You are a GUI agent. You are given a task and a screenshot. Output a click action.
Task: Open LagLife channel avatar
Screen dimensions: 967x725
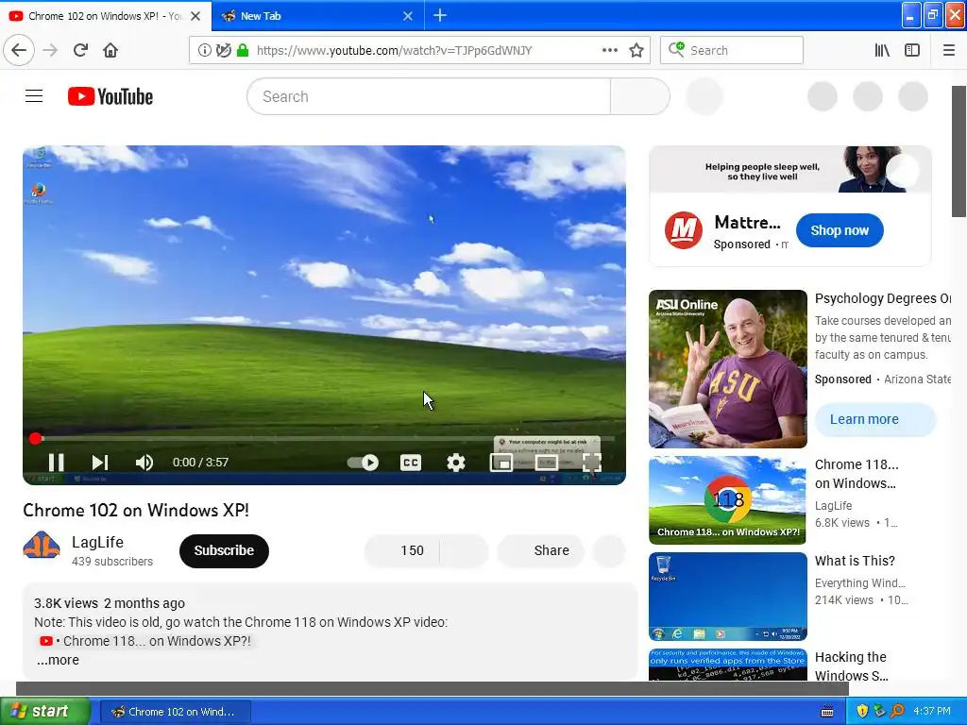42,546
